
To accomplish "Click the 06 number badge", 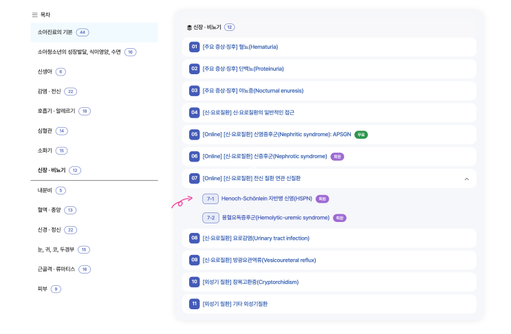I will point(194,157).
